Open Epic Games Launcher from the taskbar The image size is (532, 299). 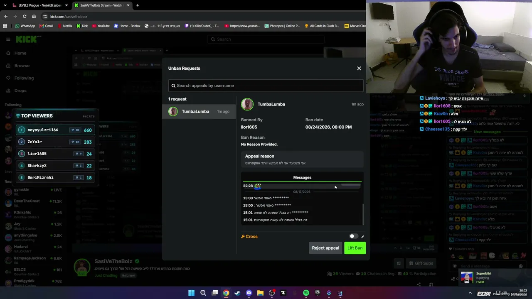click(x=318, y=293)
